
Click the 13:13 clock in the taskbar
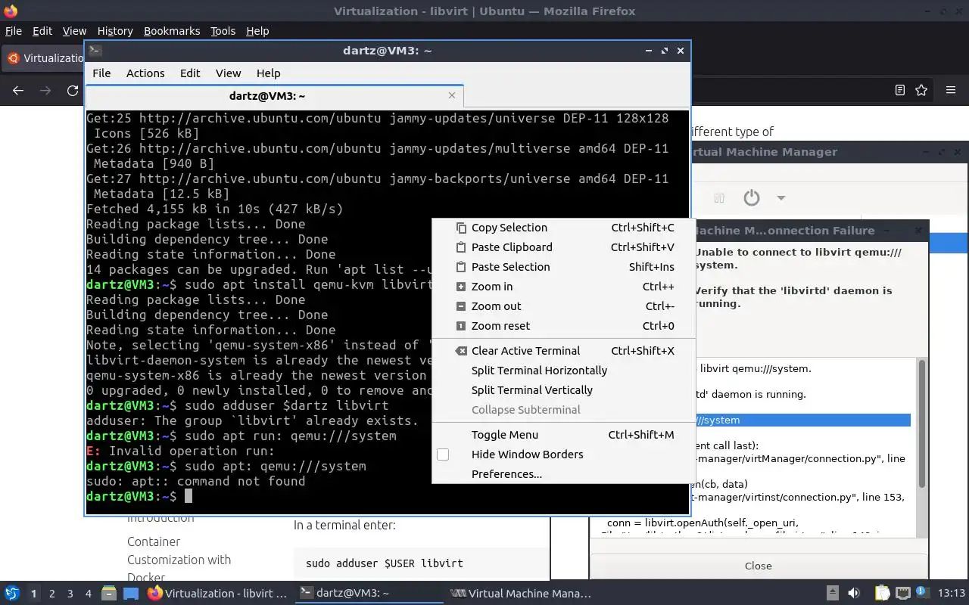pyautogui.click(x=951, y=594)
